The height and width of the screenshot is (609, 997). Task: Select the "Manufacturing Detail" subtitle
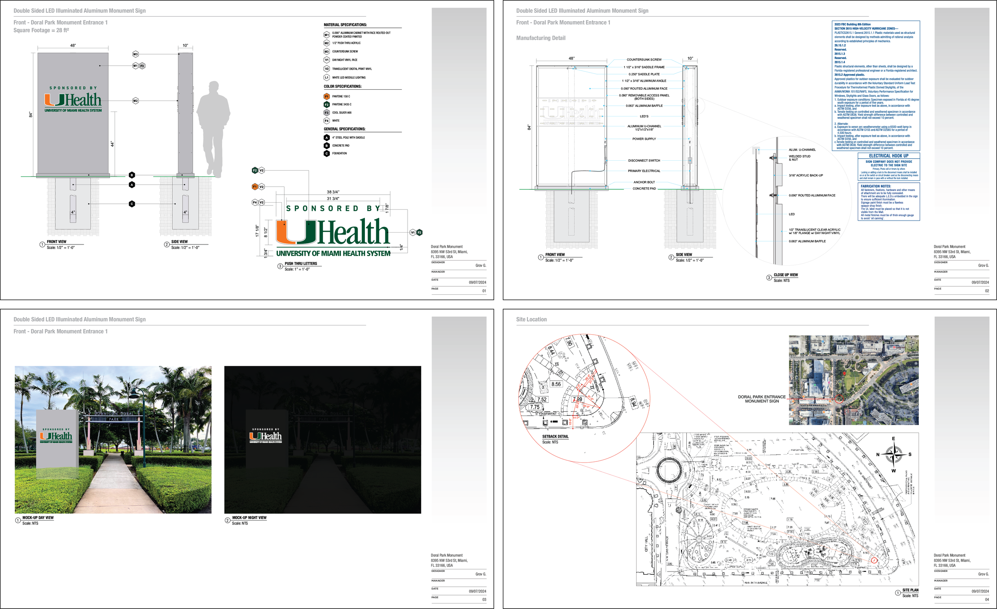pos(541,38)
